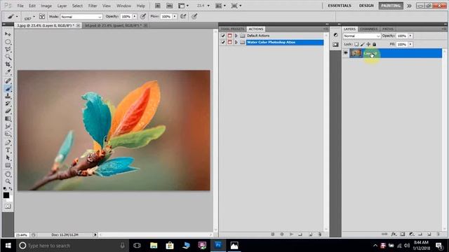The width and height of the screenshot is (449, 252).
Task: Select the History Brush tool
Action: click(8, 104)
